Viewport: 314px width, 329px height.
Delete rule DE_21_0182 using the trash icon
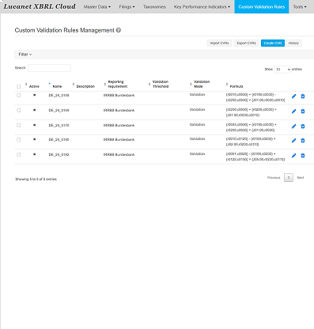coord(303,156)
